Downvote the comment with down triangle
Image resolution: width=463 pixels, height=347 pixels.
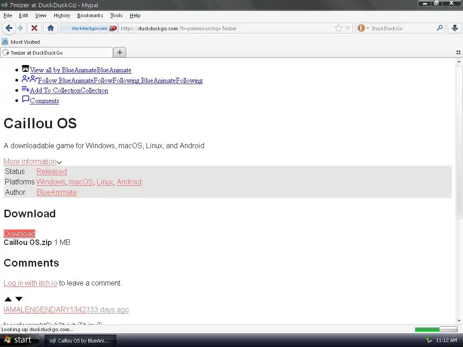point(19,299)
